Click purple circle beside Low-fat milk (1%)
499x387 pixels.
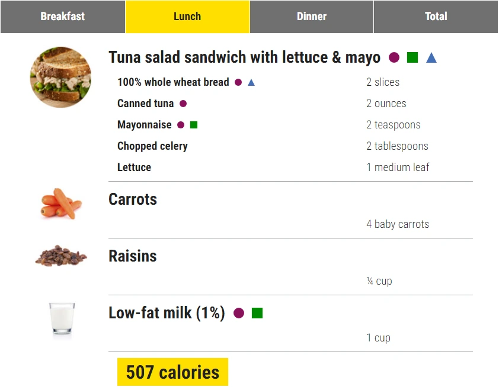[x=239, y=313]
